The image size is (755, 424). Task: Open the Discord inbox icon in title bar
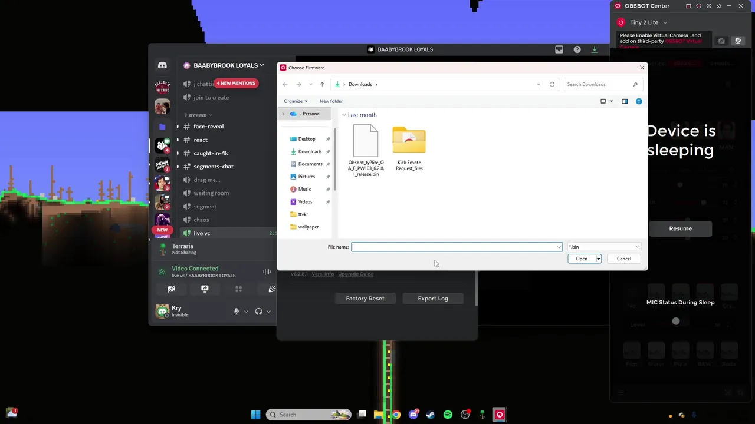coord(559,49)
